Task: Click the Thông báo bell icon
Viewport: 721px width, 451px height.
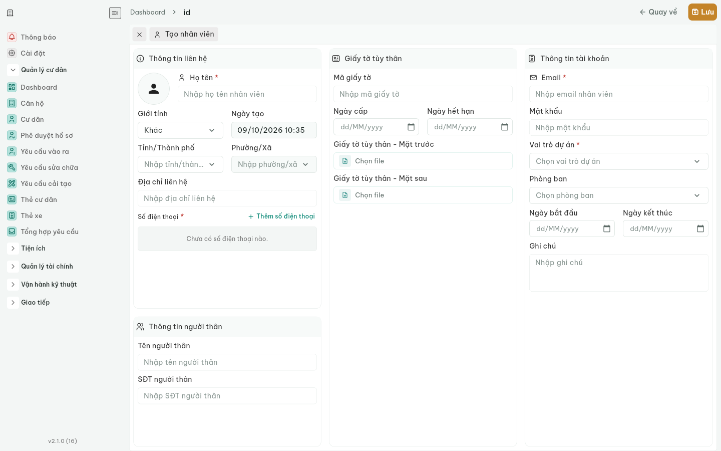Action: click(x=12, y=37)
